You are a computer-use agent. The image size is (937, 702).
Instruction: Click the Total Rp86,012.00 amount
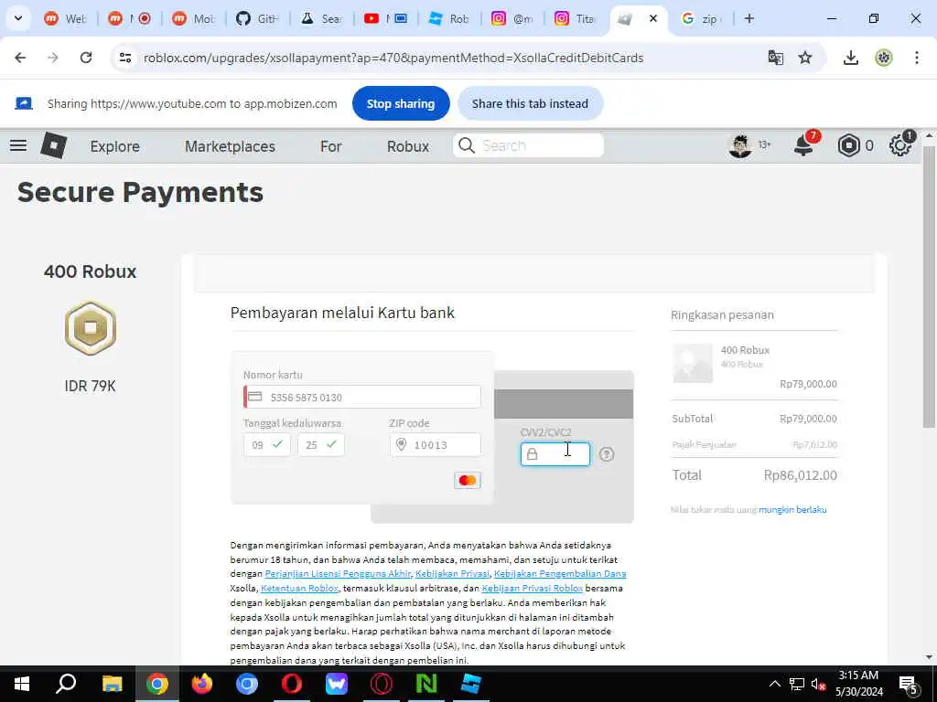pyautogui.click(x=800, y=475)
